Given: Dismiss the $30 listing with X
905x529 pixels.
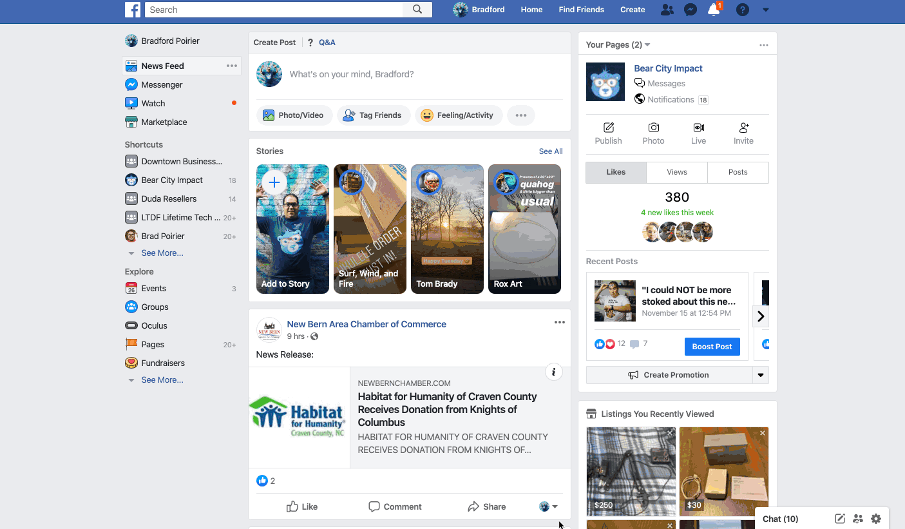Looking at the screenshot, I should (763, 434).
